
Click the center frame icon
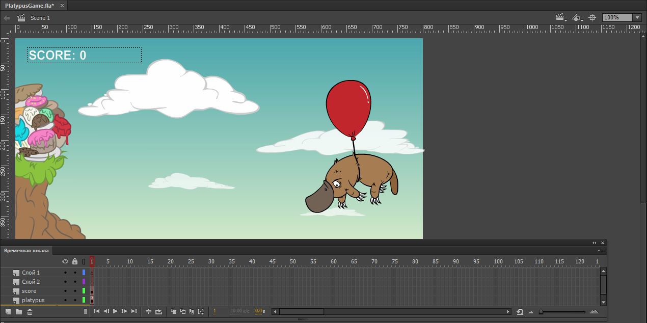tap(149, 311)
